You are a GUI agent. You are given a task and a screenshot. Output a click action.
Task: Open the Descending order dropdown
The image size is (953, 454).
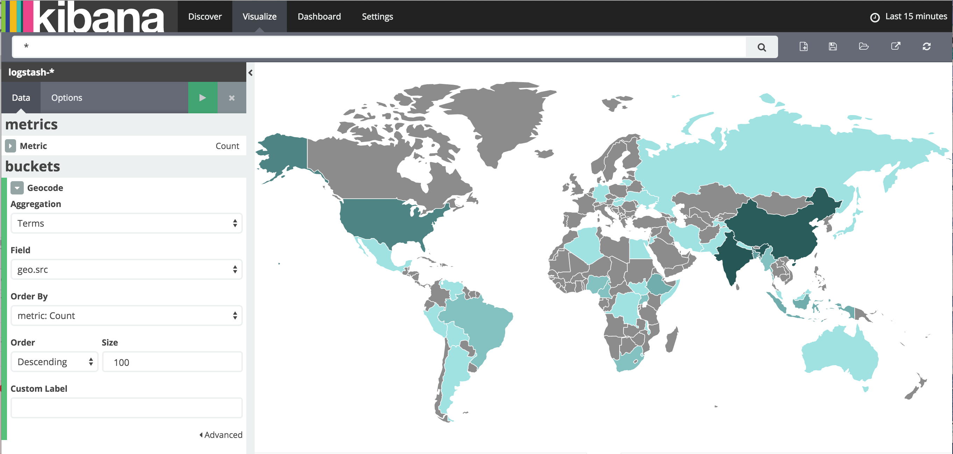pos(54,362)
